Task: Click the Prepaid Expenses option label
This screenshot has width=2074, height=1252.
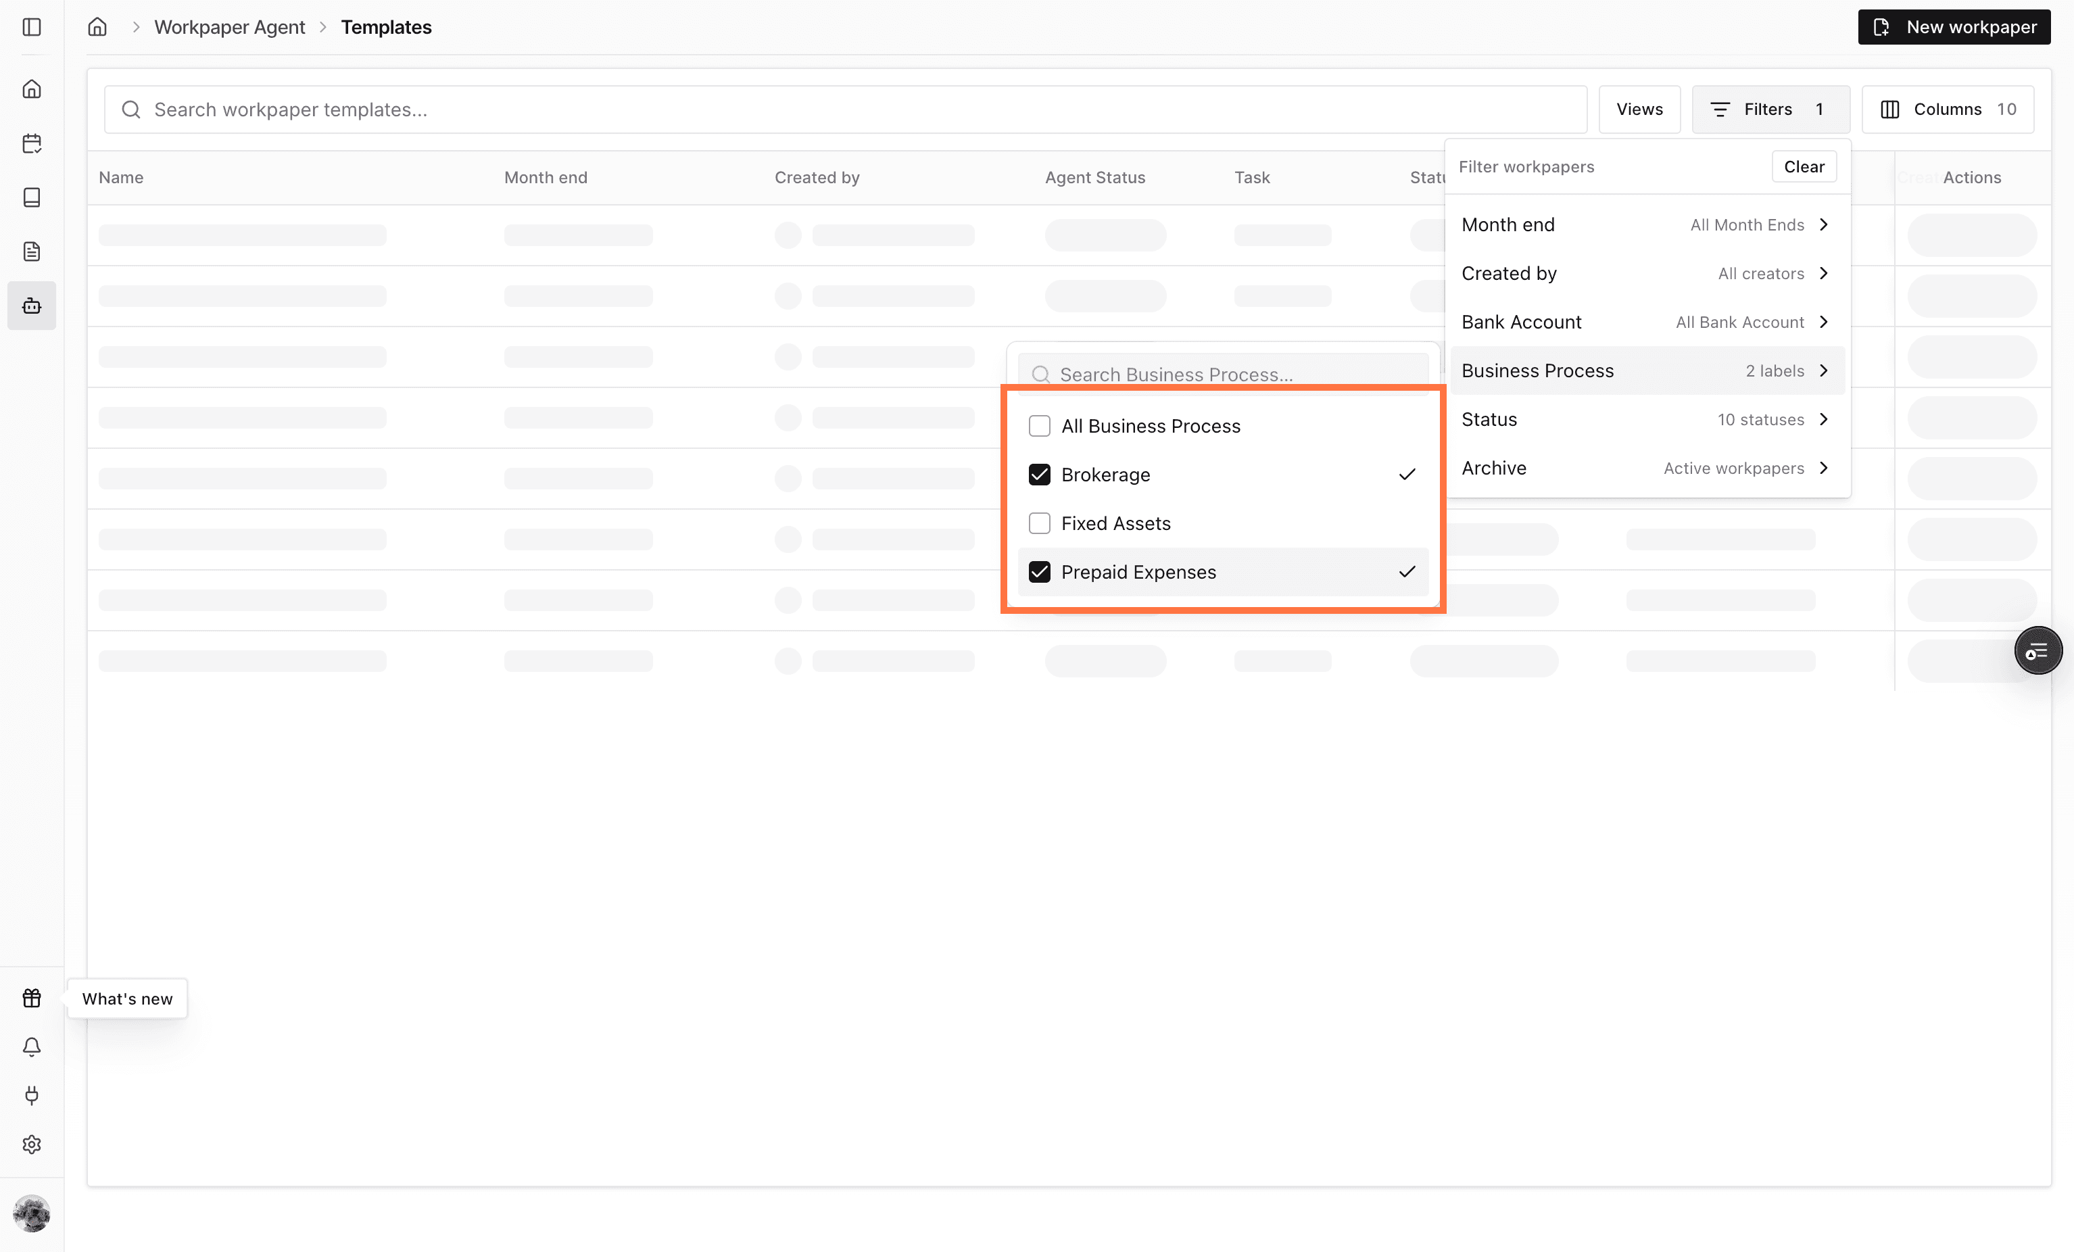Action: click(x=1138, y=573)
